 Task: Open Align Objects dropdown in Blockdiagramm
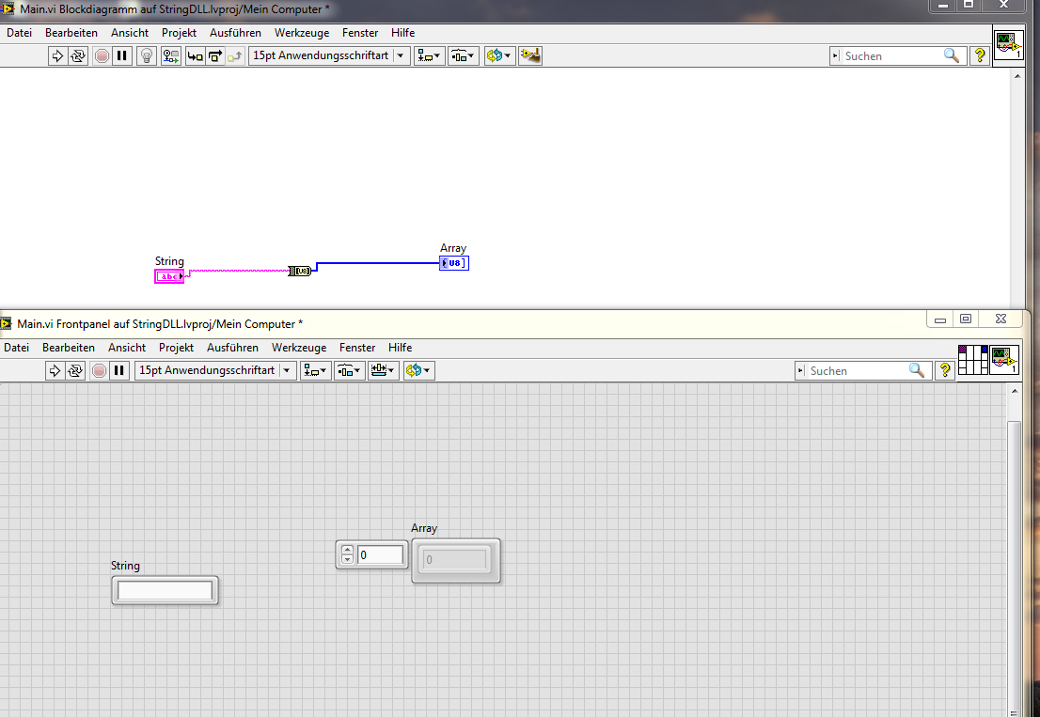[x=429, y=55]
